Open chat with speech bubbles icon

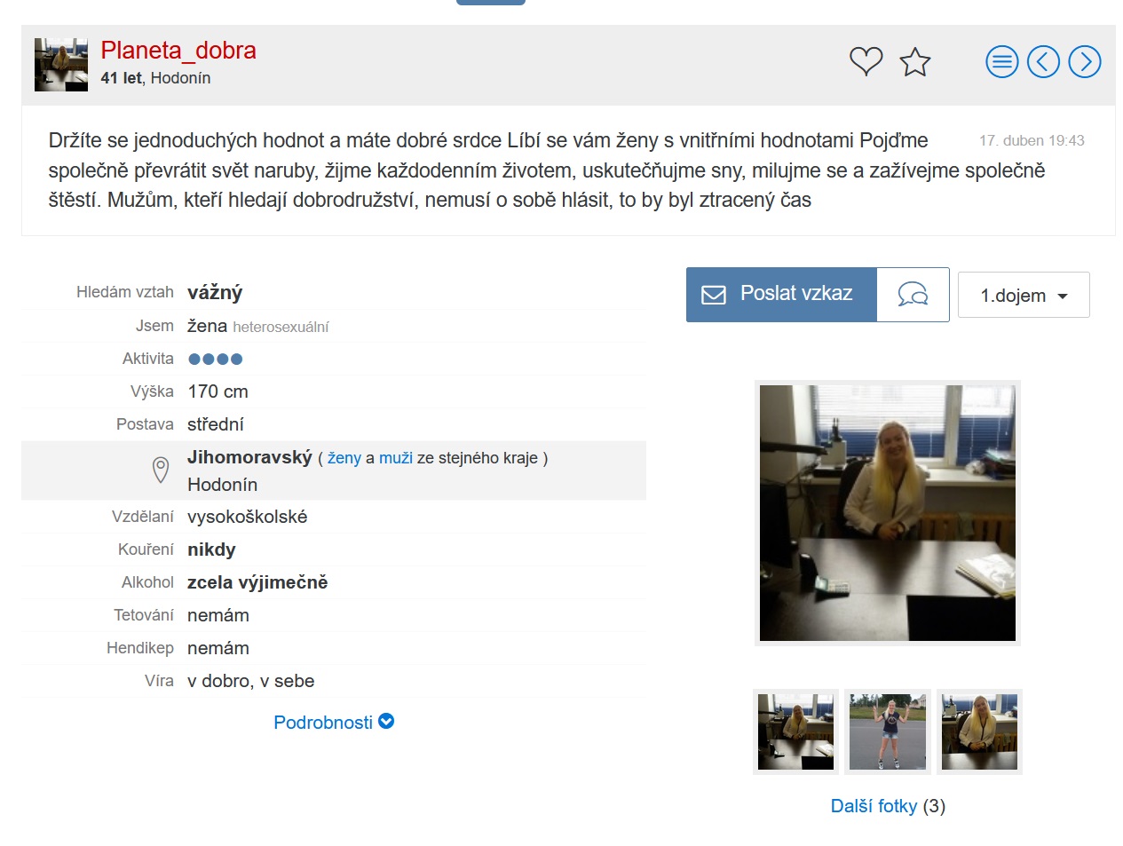[913, 295]
